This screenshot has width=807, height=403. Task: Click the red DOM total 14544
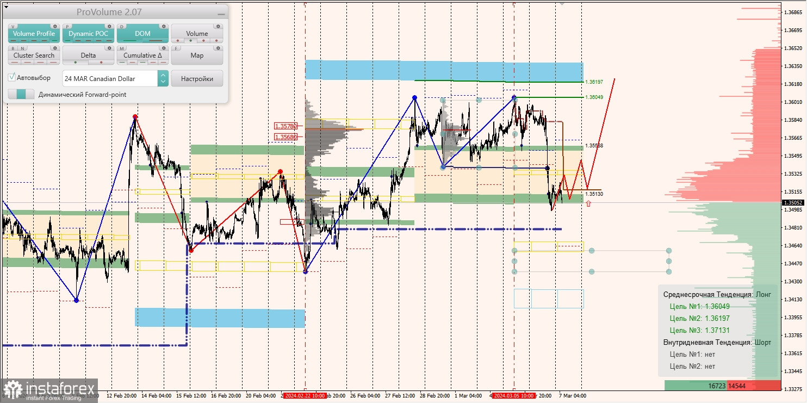coord(737,386)
